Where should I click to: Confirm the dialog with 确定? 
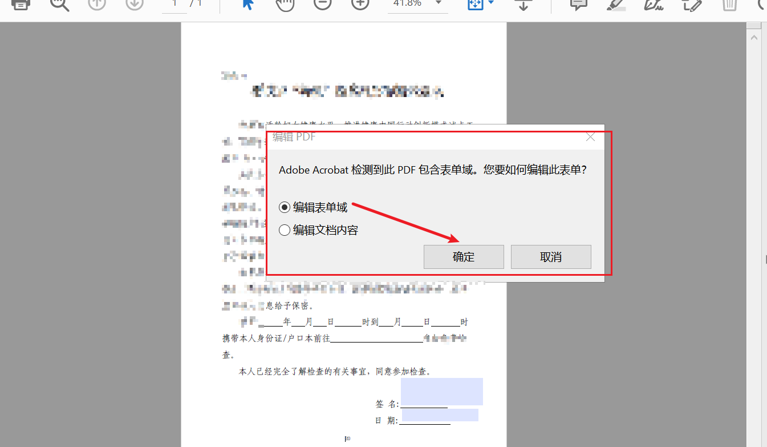(x=464, y=257)
